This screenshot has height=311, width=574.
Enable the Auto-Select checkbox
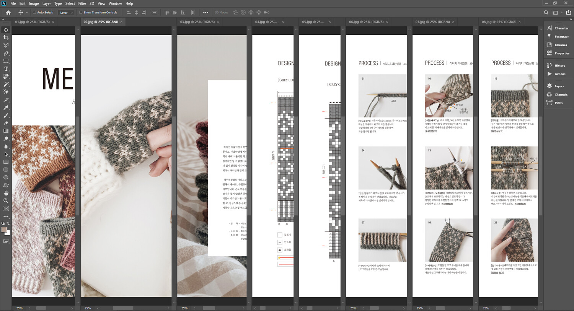tap(34, 12)
